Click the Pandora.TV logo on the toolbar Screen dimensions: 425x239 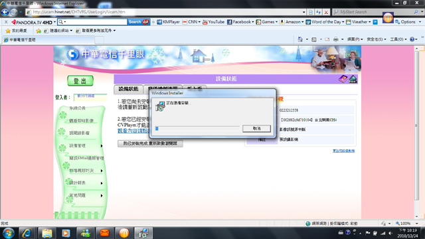coord(32,22)
